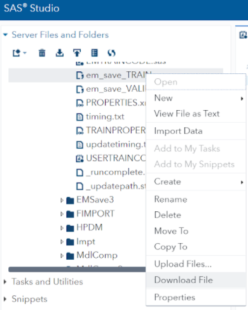This screenshot has width=248, height=310.
Task: Click the HPDM folder icon
Action: (x=70, y=228)
